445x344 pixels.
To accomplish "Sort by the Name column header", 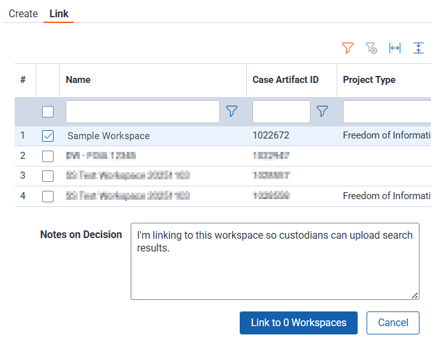I will [x=78, y=80].
